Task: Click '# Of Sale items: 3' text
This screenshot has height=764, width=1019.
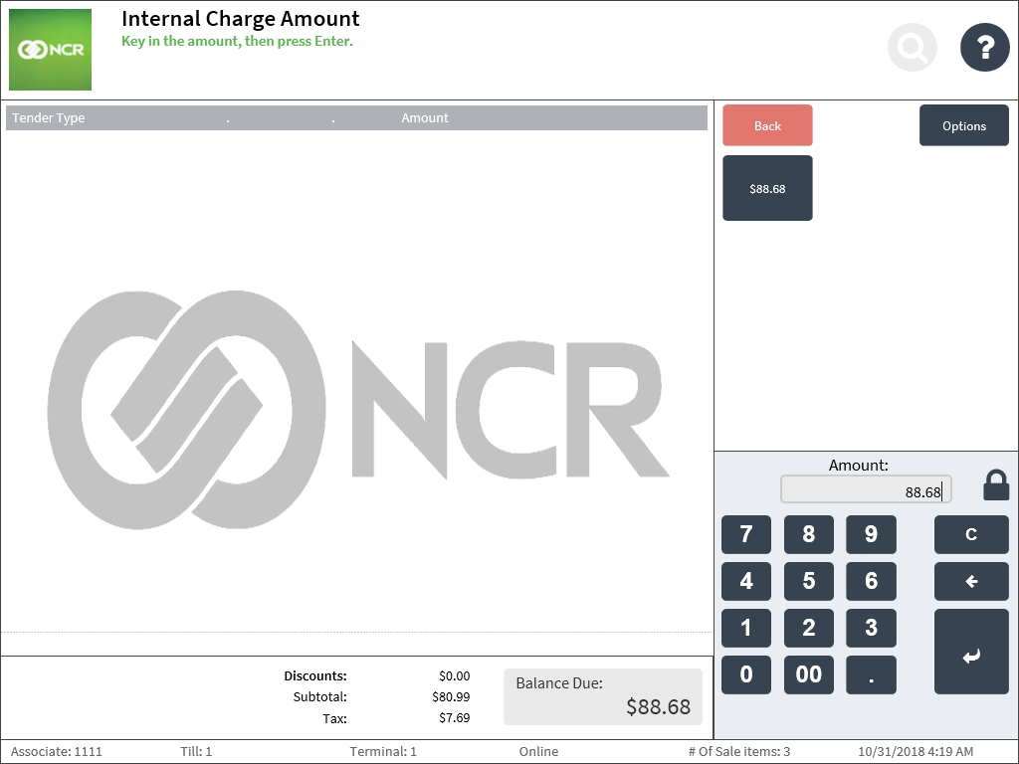Action: click(x=739, y=752)
